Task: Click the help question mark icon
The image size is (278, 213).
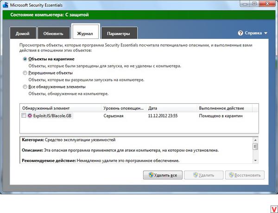Action: coord(240,33)
